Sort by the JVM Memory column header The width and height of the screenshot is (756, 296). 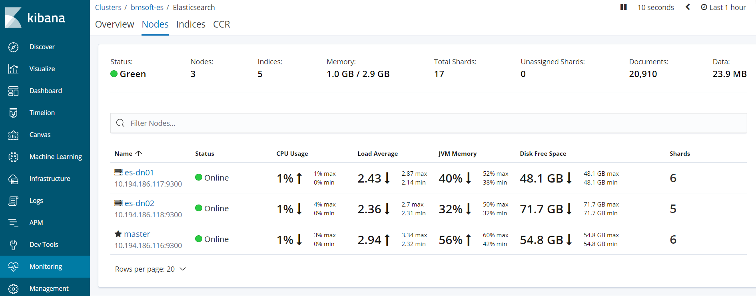pos(457,154)
